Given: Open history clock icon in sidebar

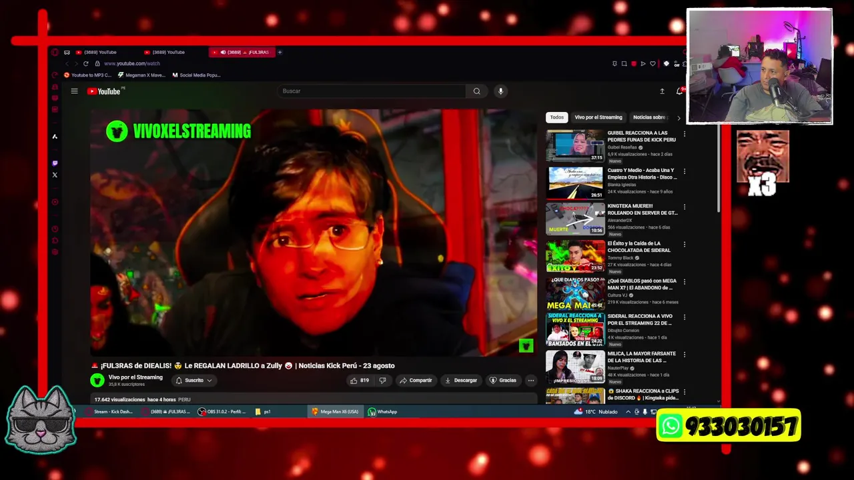Looking at the screenshot, I should (x=55, y=229).
